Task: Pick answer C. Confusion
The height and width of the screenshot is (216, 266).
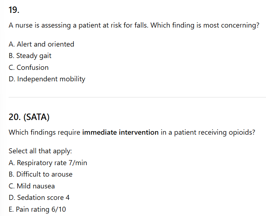Action: tap(28, 67)
